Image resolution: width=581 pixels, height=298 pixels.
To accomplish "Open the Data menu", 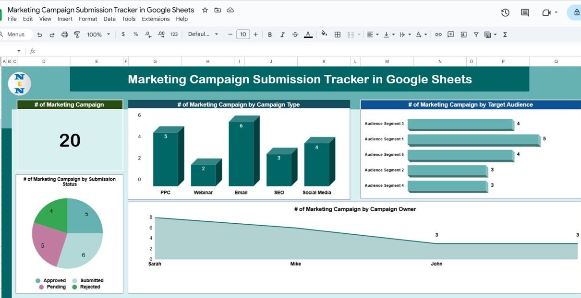I will click(x=109, y=19).
